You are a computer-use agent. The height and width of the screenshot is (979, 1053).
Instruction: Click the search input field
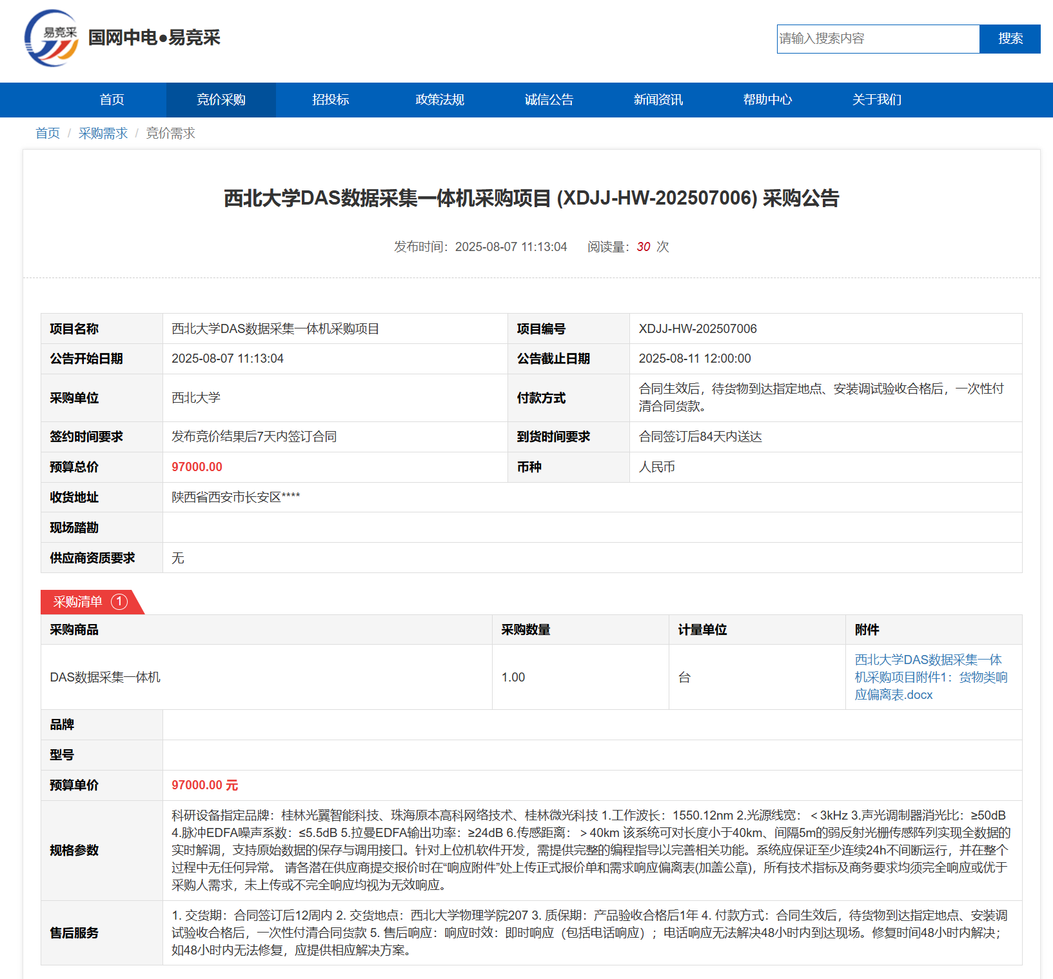(877, 39)
